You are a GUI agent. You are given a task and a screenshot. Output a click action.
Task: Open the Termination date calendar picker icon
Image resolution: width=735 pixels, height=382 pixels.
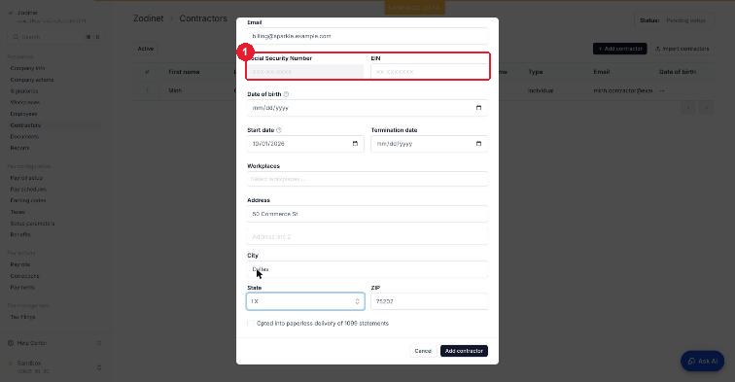(478, 144)
